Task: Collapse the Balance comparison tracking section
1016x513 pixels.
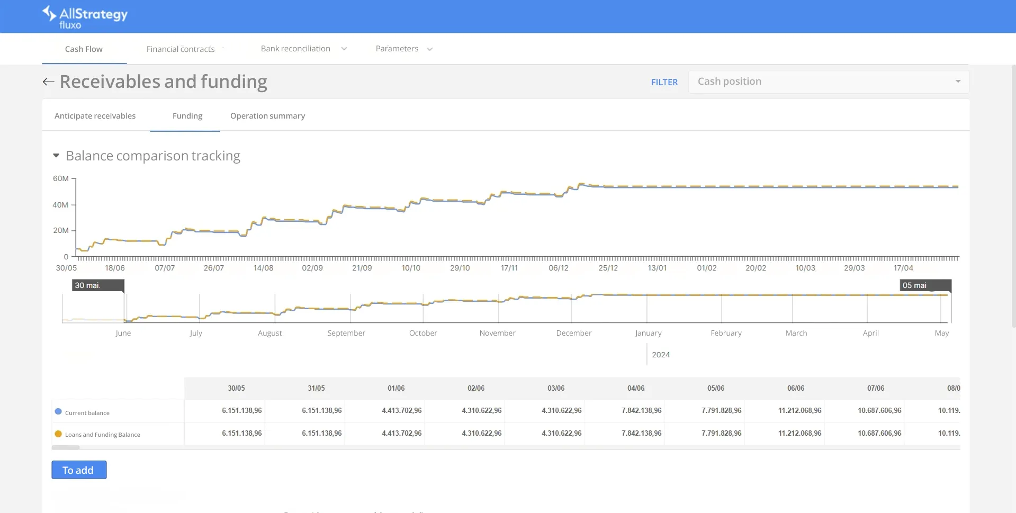Action: click(56, 156)
